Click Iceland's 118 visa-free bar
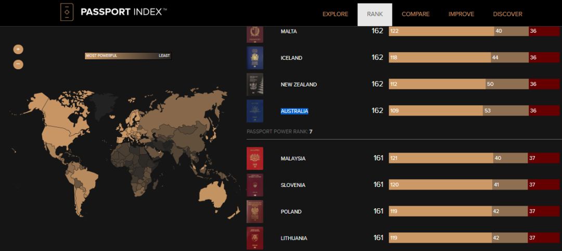Image resolution: width=562 pixels, height=251 pixels. click(440, 57)
